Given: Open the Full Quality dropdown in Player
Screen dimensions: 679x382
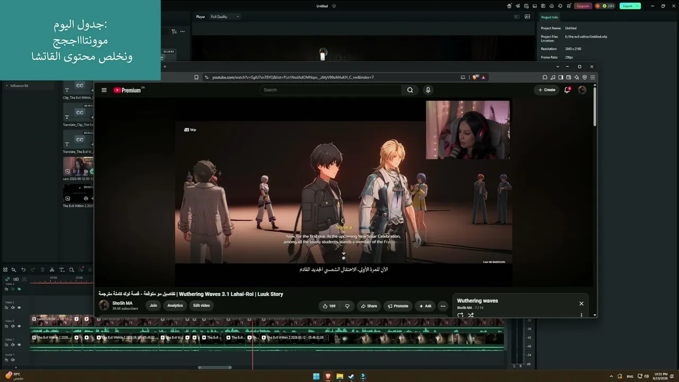Looking at the screenshot, I should coord(225,16).
